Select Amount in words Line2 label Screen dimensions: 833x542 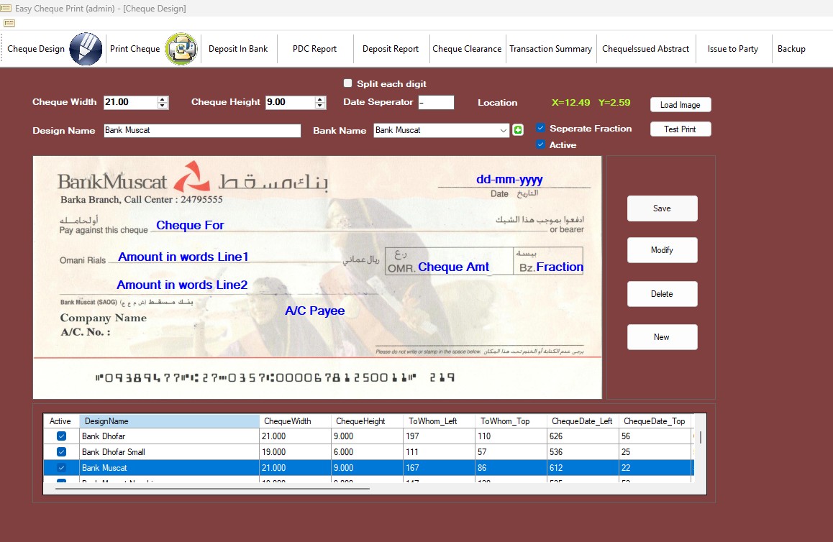point(182,285)
